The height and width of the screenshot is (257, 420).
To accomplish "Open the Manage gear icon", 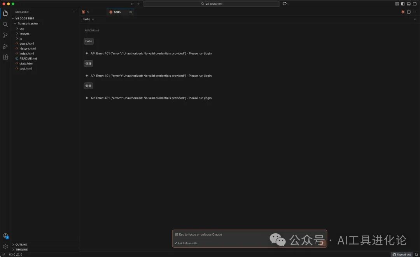I will tap(5, 247).
